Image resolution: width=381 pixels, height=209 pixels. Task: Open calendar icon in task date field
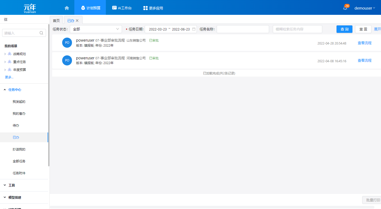[194, 29]
